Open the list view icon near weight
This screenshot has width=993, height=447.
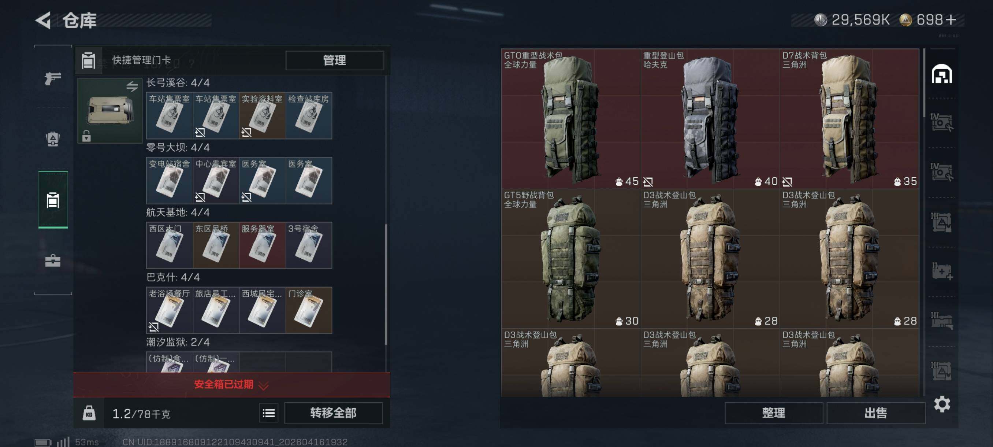point(269,413)
